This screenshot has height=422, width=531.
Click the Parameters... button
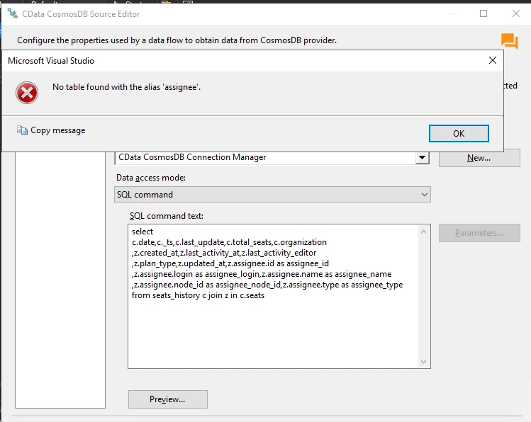(479, 233)
